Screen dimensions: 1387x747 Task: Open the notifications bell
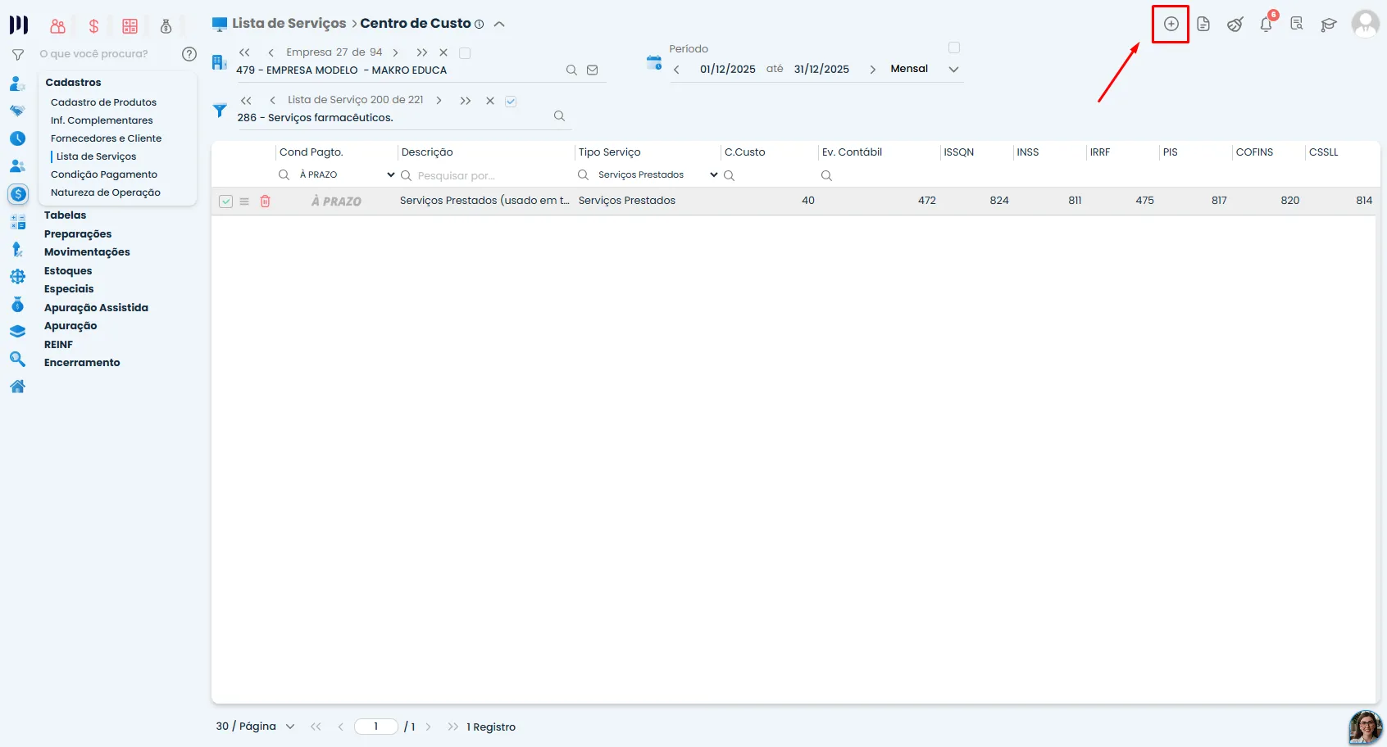tap(1266, 24)
